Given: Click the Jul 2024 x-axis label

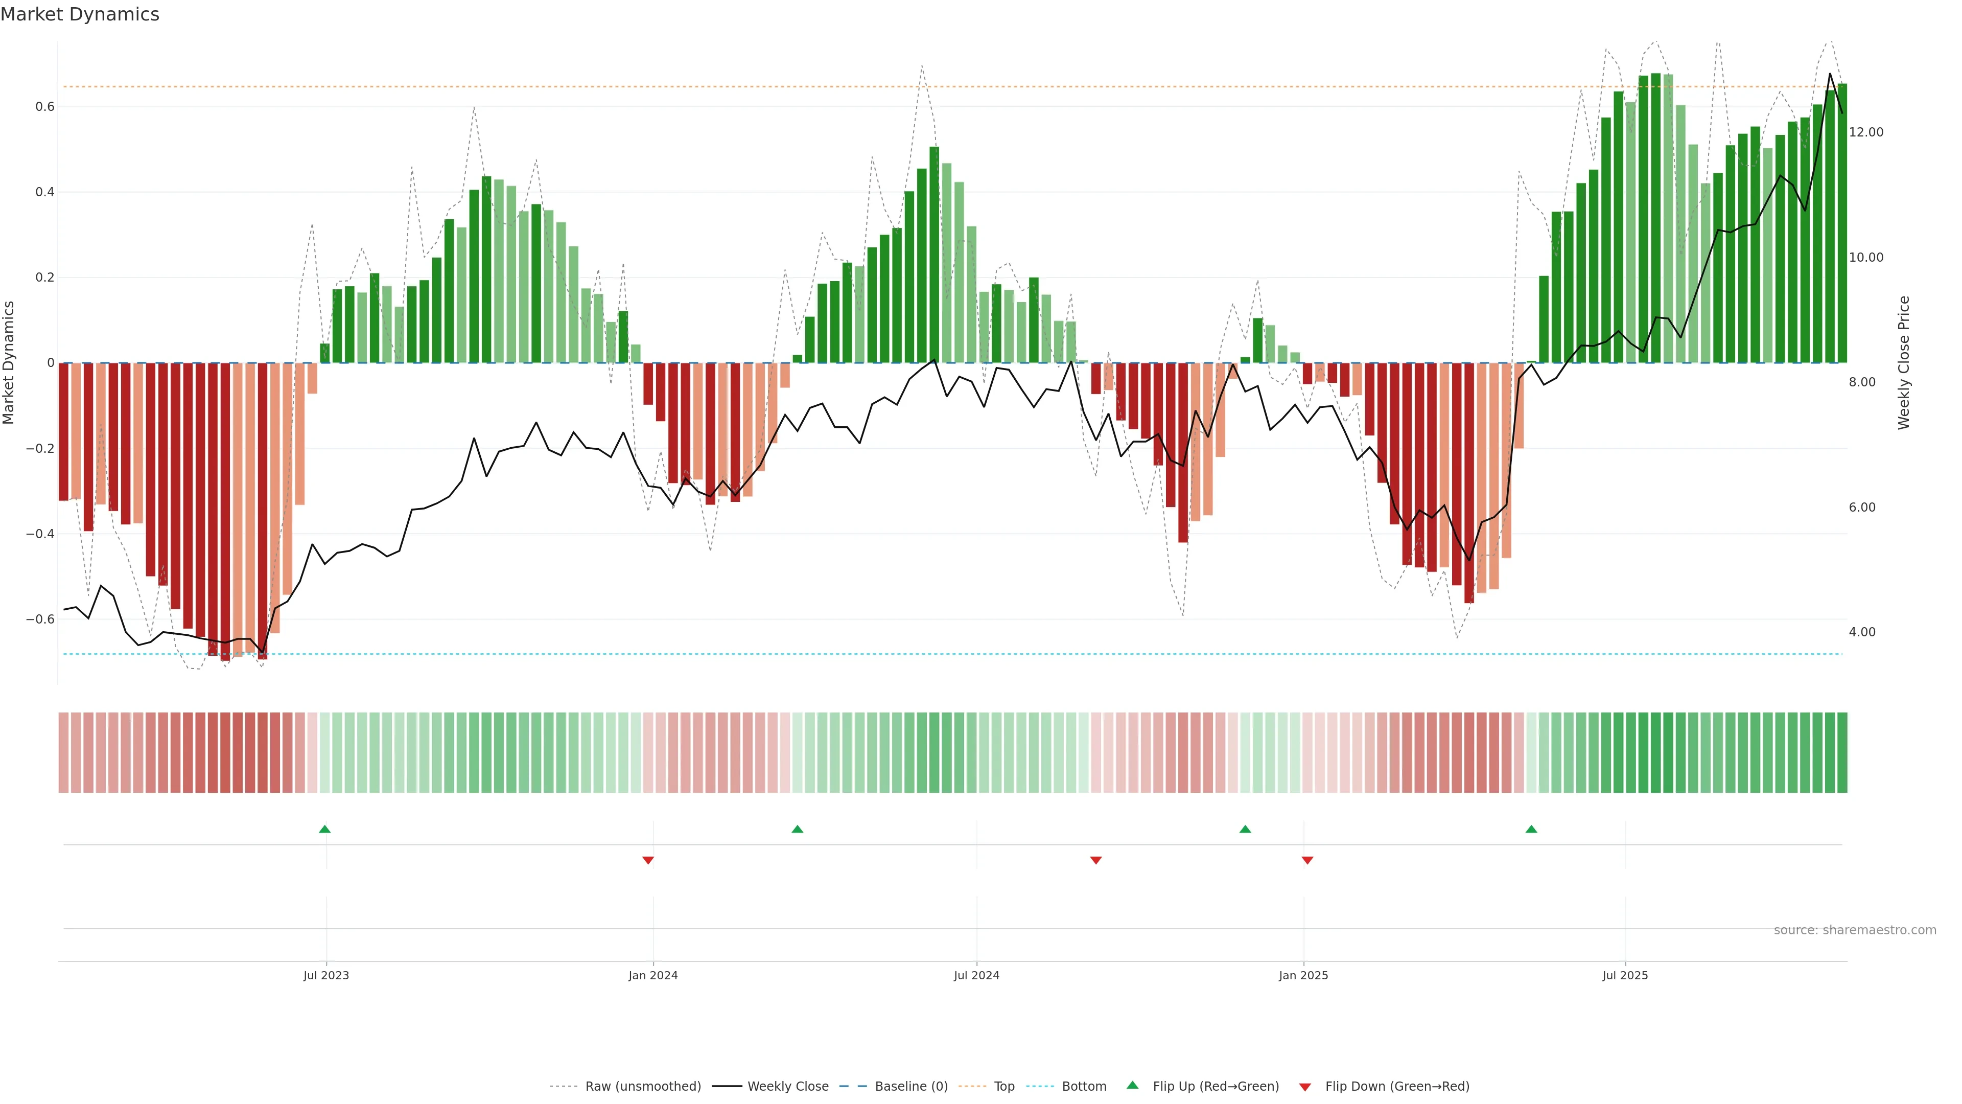Looking at the screenshot, I should pyautogui.click(x=976, y=975).
